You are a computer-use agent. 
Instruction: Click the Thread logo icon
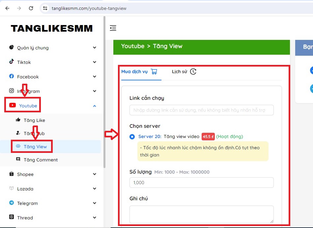point(12,217)
